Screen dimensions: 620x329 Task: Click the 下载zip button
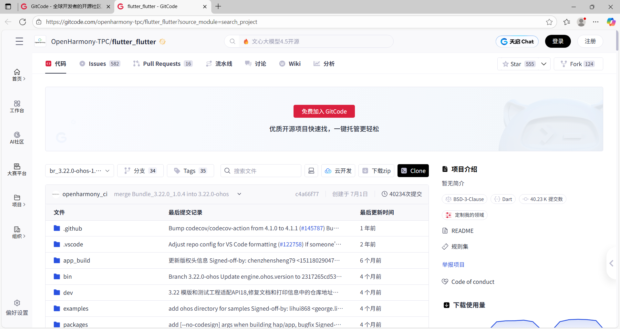coord(377,171)
